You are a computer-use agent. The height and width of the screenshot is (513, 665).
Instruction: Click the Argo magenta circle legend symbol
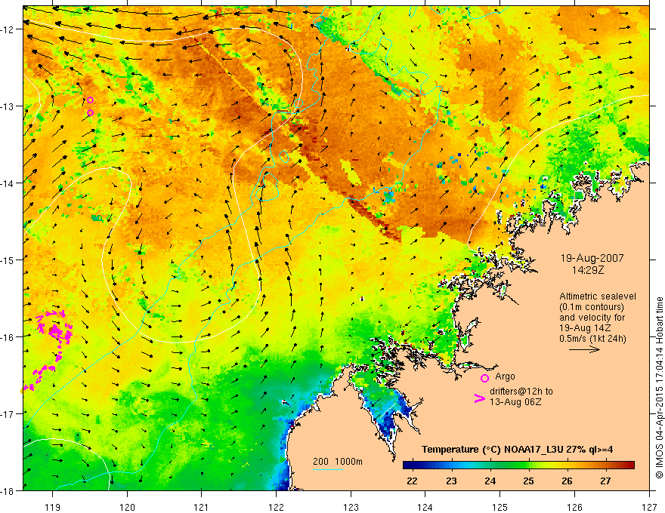484,378
